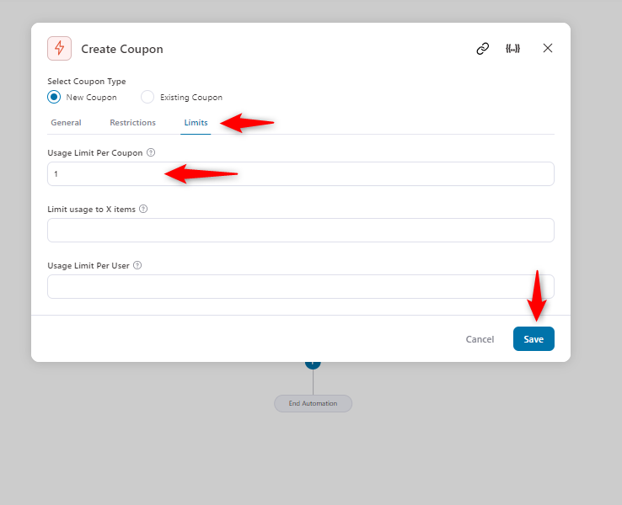Click the plus add-step button below dialog

coord(313,364)
